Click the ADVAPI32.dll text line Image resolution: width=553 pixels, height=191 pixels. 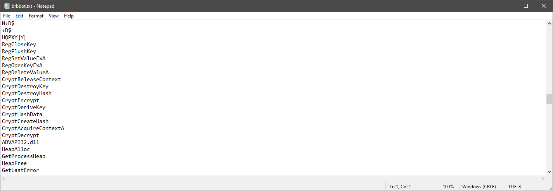(21, 142)
